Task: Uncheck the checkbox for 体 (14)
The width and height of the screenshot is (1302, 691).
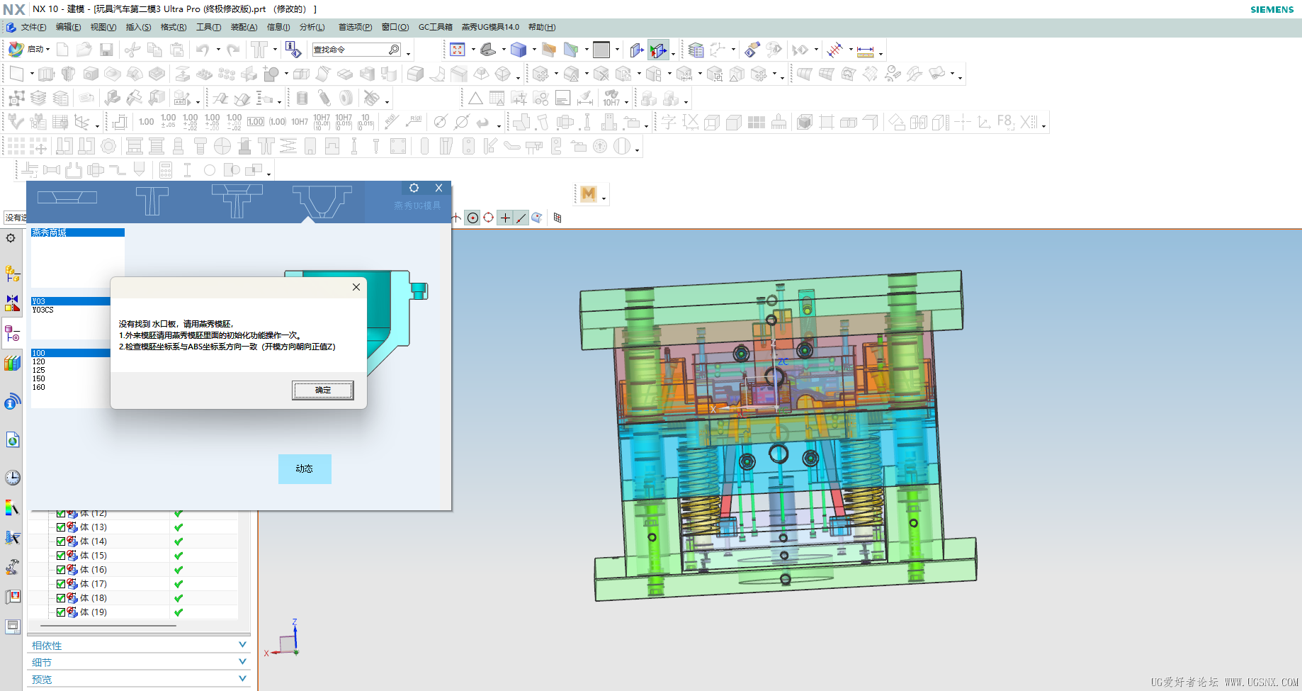Action: [61, 541]
